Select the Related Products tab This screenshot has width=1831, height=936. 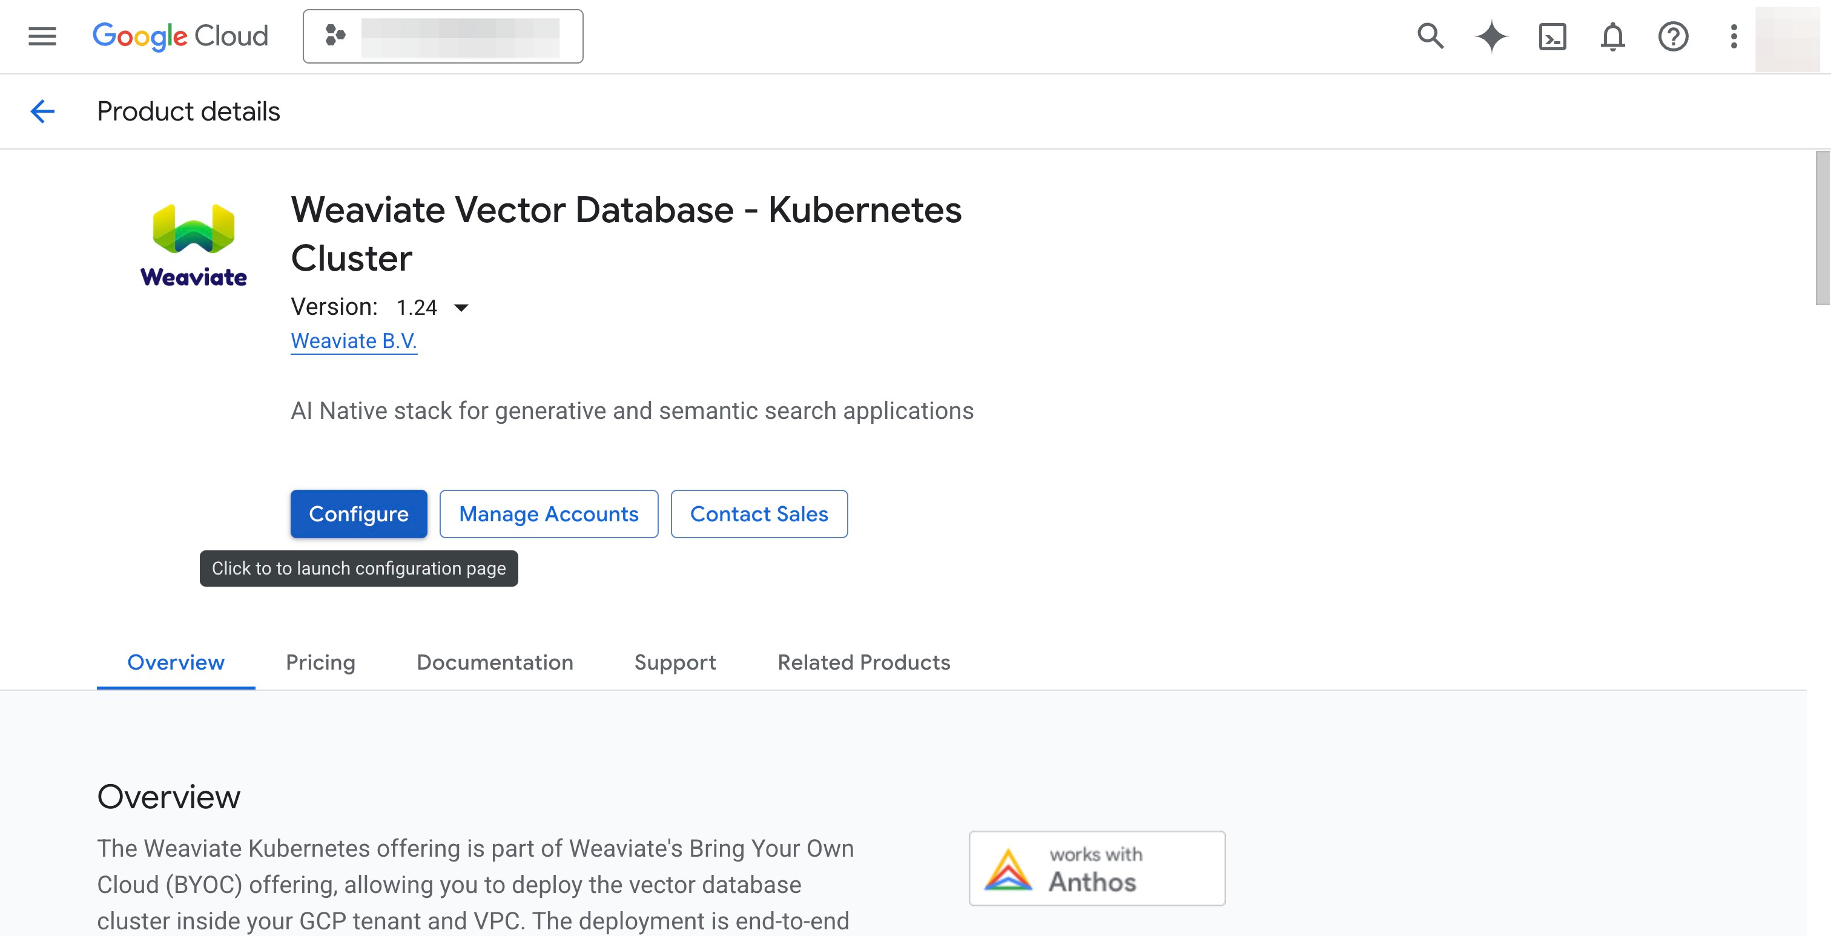863,662
